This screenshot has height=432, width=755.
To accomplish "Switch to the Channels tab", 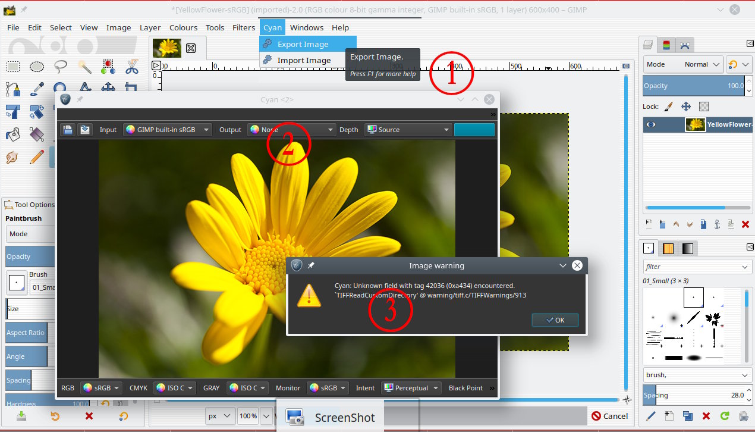I will (666, 45).
